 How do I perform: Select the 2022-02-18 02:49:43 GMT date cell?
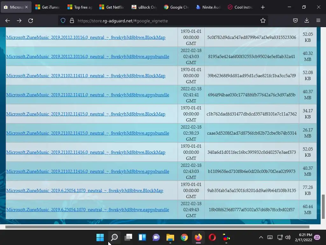[x=191, y=210]
